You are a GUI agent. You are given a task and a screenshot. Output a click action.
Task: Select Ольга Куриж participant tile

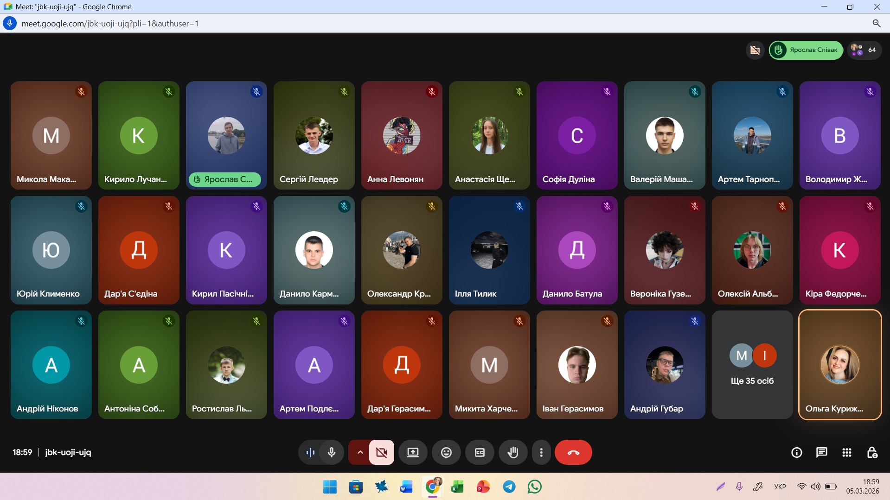[839, 365]
